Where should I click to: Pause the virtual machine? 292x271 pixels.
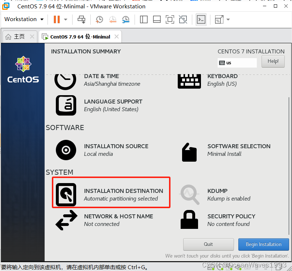pos(57,19)
